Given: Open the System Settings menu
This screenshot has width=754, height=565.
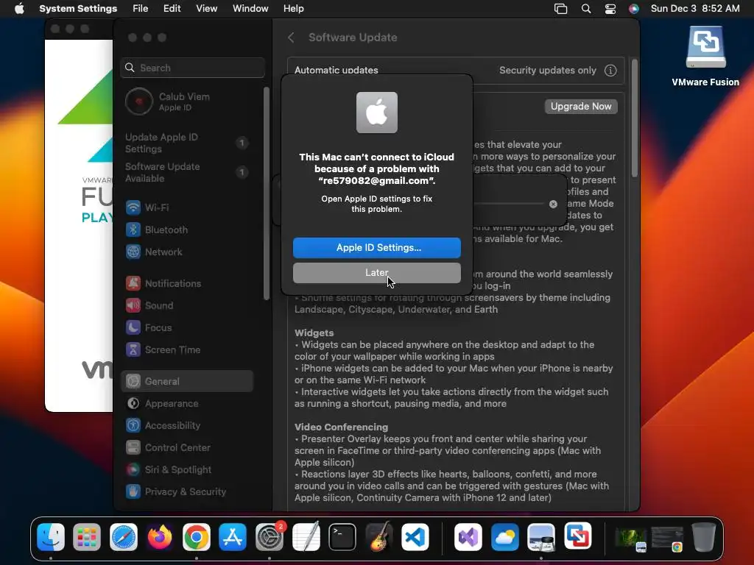Looking at the screenshot, I should point(78,9).
